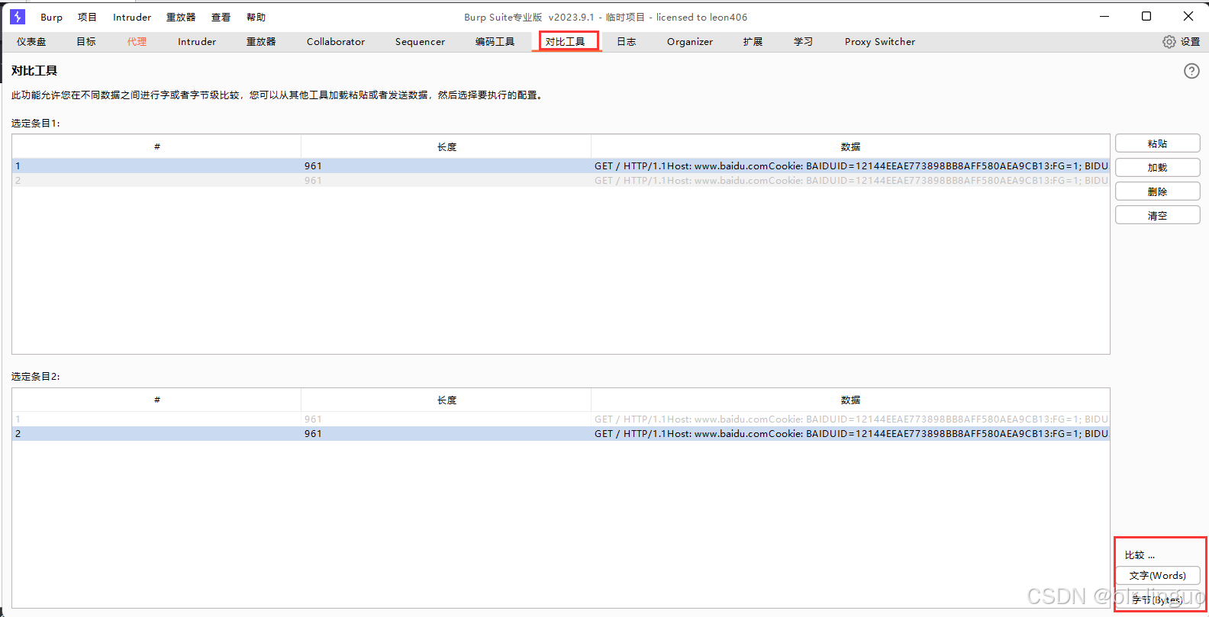Image resolution: width=1209 pixels, height=617 pixels.
Task: Switch to the 编码工具 tab
Action: click(495, 42)
